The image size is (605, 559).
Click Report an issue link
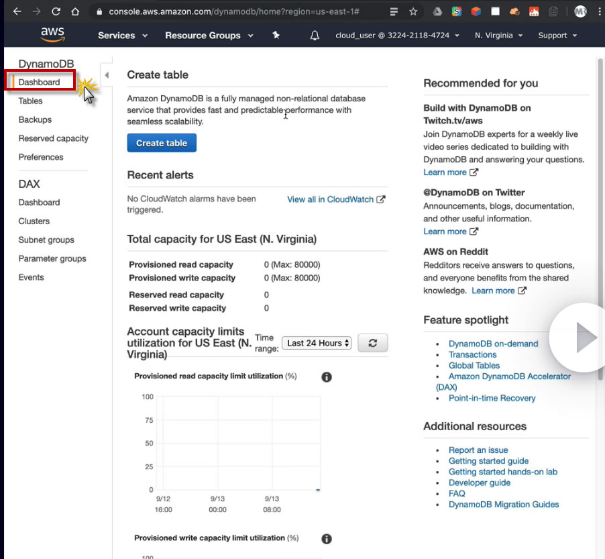[x=478, y=450]
